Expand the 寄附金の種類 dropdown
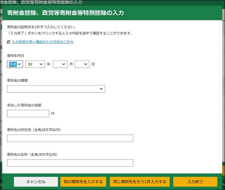 56,89
